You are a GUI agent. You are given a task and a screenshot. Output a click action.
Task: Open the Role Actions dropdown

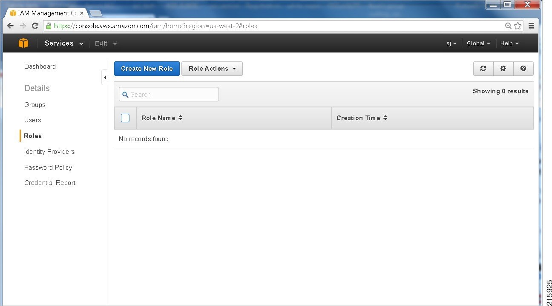coord(212,69)
